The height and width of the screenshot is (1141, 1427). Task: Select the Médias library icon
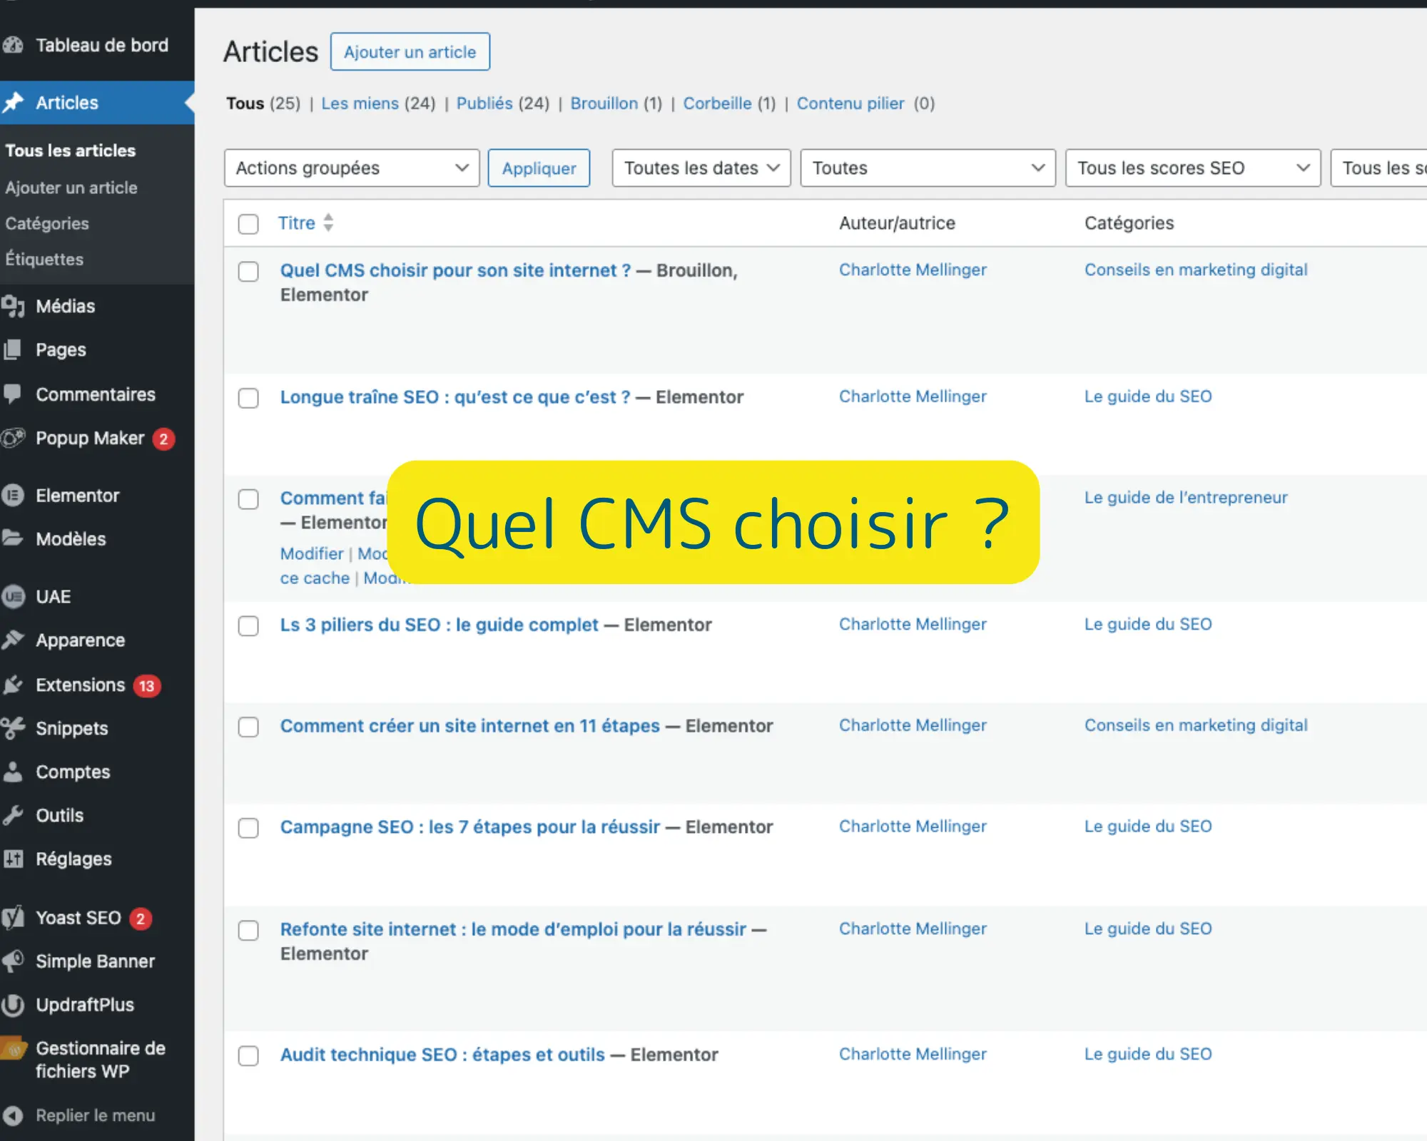pos(14,306)
